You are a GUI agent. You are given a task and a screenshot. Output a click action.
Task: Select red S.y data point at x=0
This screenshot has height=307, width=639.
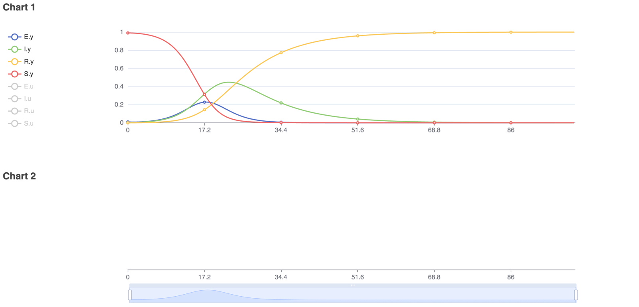point(128,33)
